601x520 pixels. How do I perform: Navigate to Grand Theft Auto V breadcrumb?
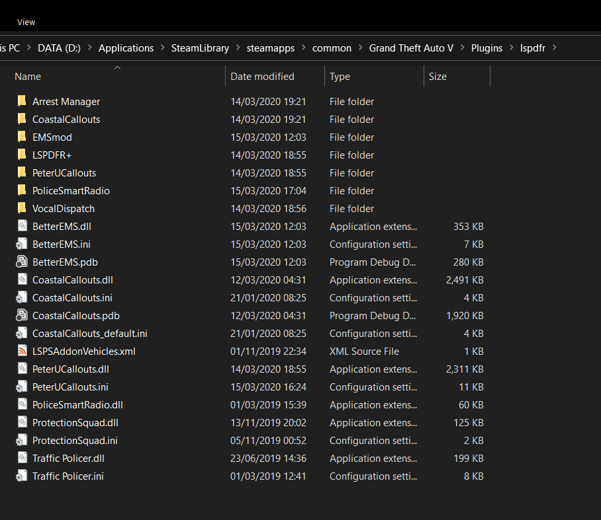pyautogui.click(x=411, y=48)
